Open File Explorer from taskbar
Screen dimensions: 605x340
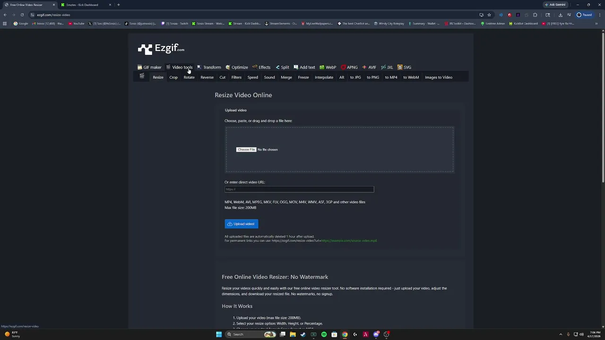click(293, 334)
